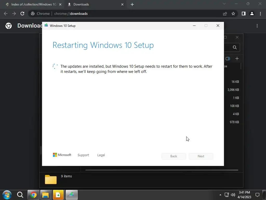Screen dimensions: 266x200
Task: Open the Legal link in Setup
Action: coord(101,155)
